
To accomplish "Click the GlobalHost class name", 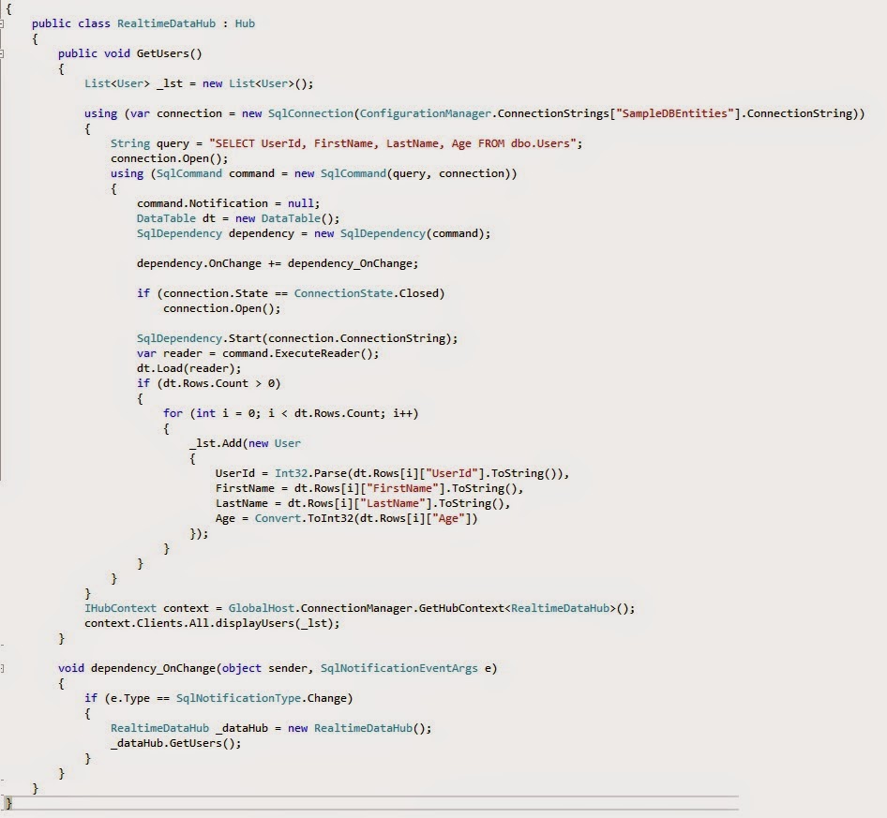I will (x=262, y=608).
